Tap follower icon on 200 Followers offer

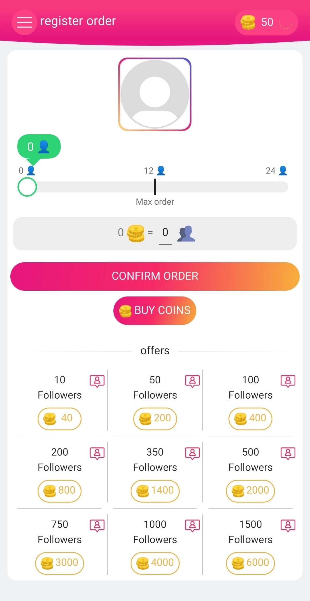[x=97, y=453]
